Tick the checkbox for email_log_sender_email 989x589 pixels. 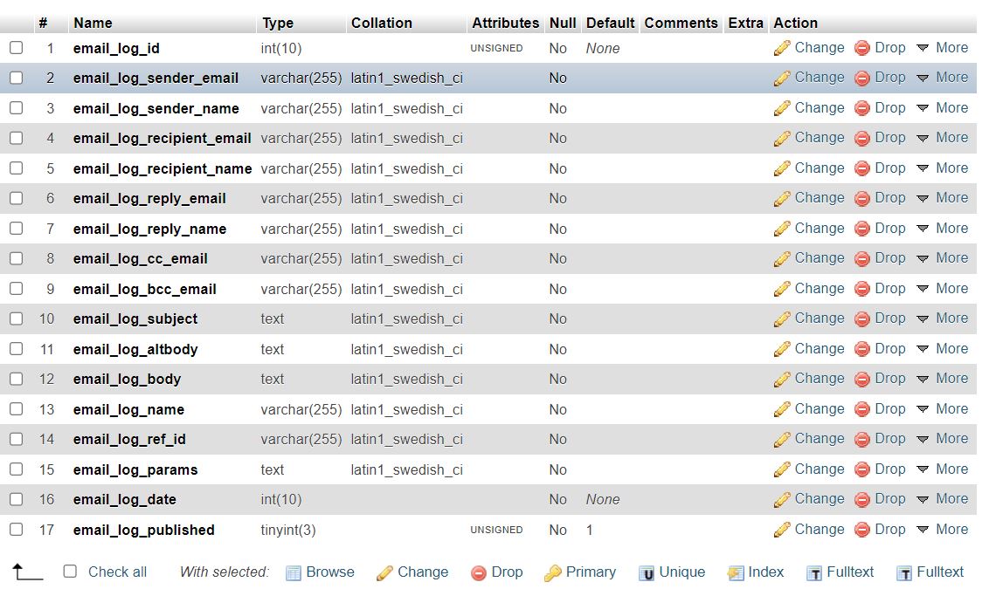pos(16,78)
